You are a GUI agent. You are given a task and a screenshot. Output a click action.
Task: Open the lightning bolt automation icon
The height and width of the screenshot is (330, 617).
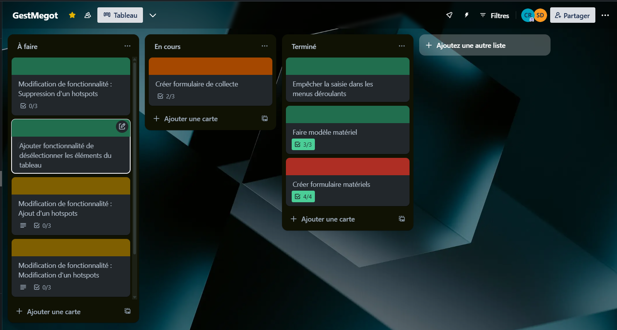pos(467,15)
